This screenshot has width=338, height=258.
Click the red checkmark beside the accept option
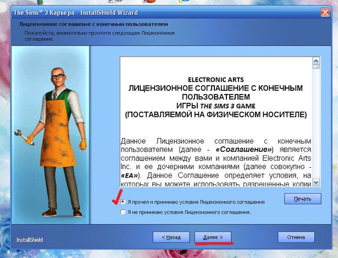[114, 197]
